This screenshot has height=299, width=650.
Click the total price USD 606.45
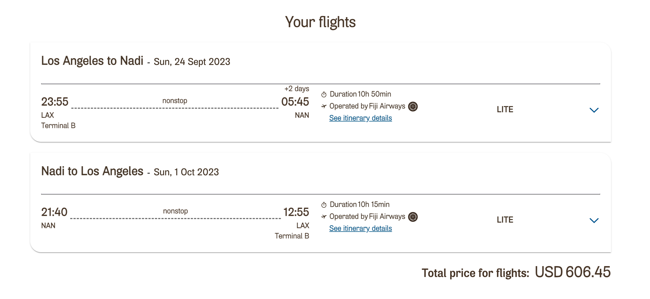[573, 272]
